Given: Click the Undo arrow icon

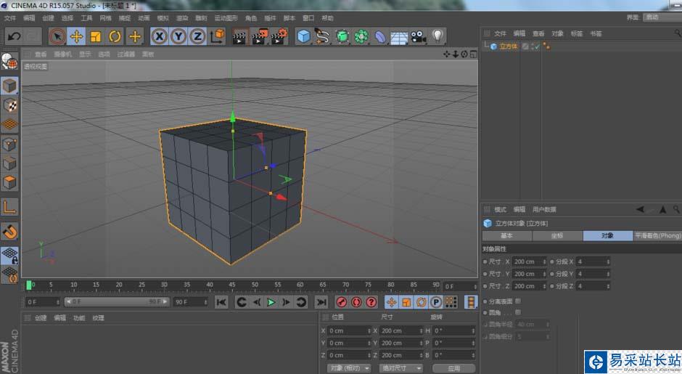Looking at the screenshot, I should click(x=13, y=36).
